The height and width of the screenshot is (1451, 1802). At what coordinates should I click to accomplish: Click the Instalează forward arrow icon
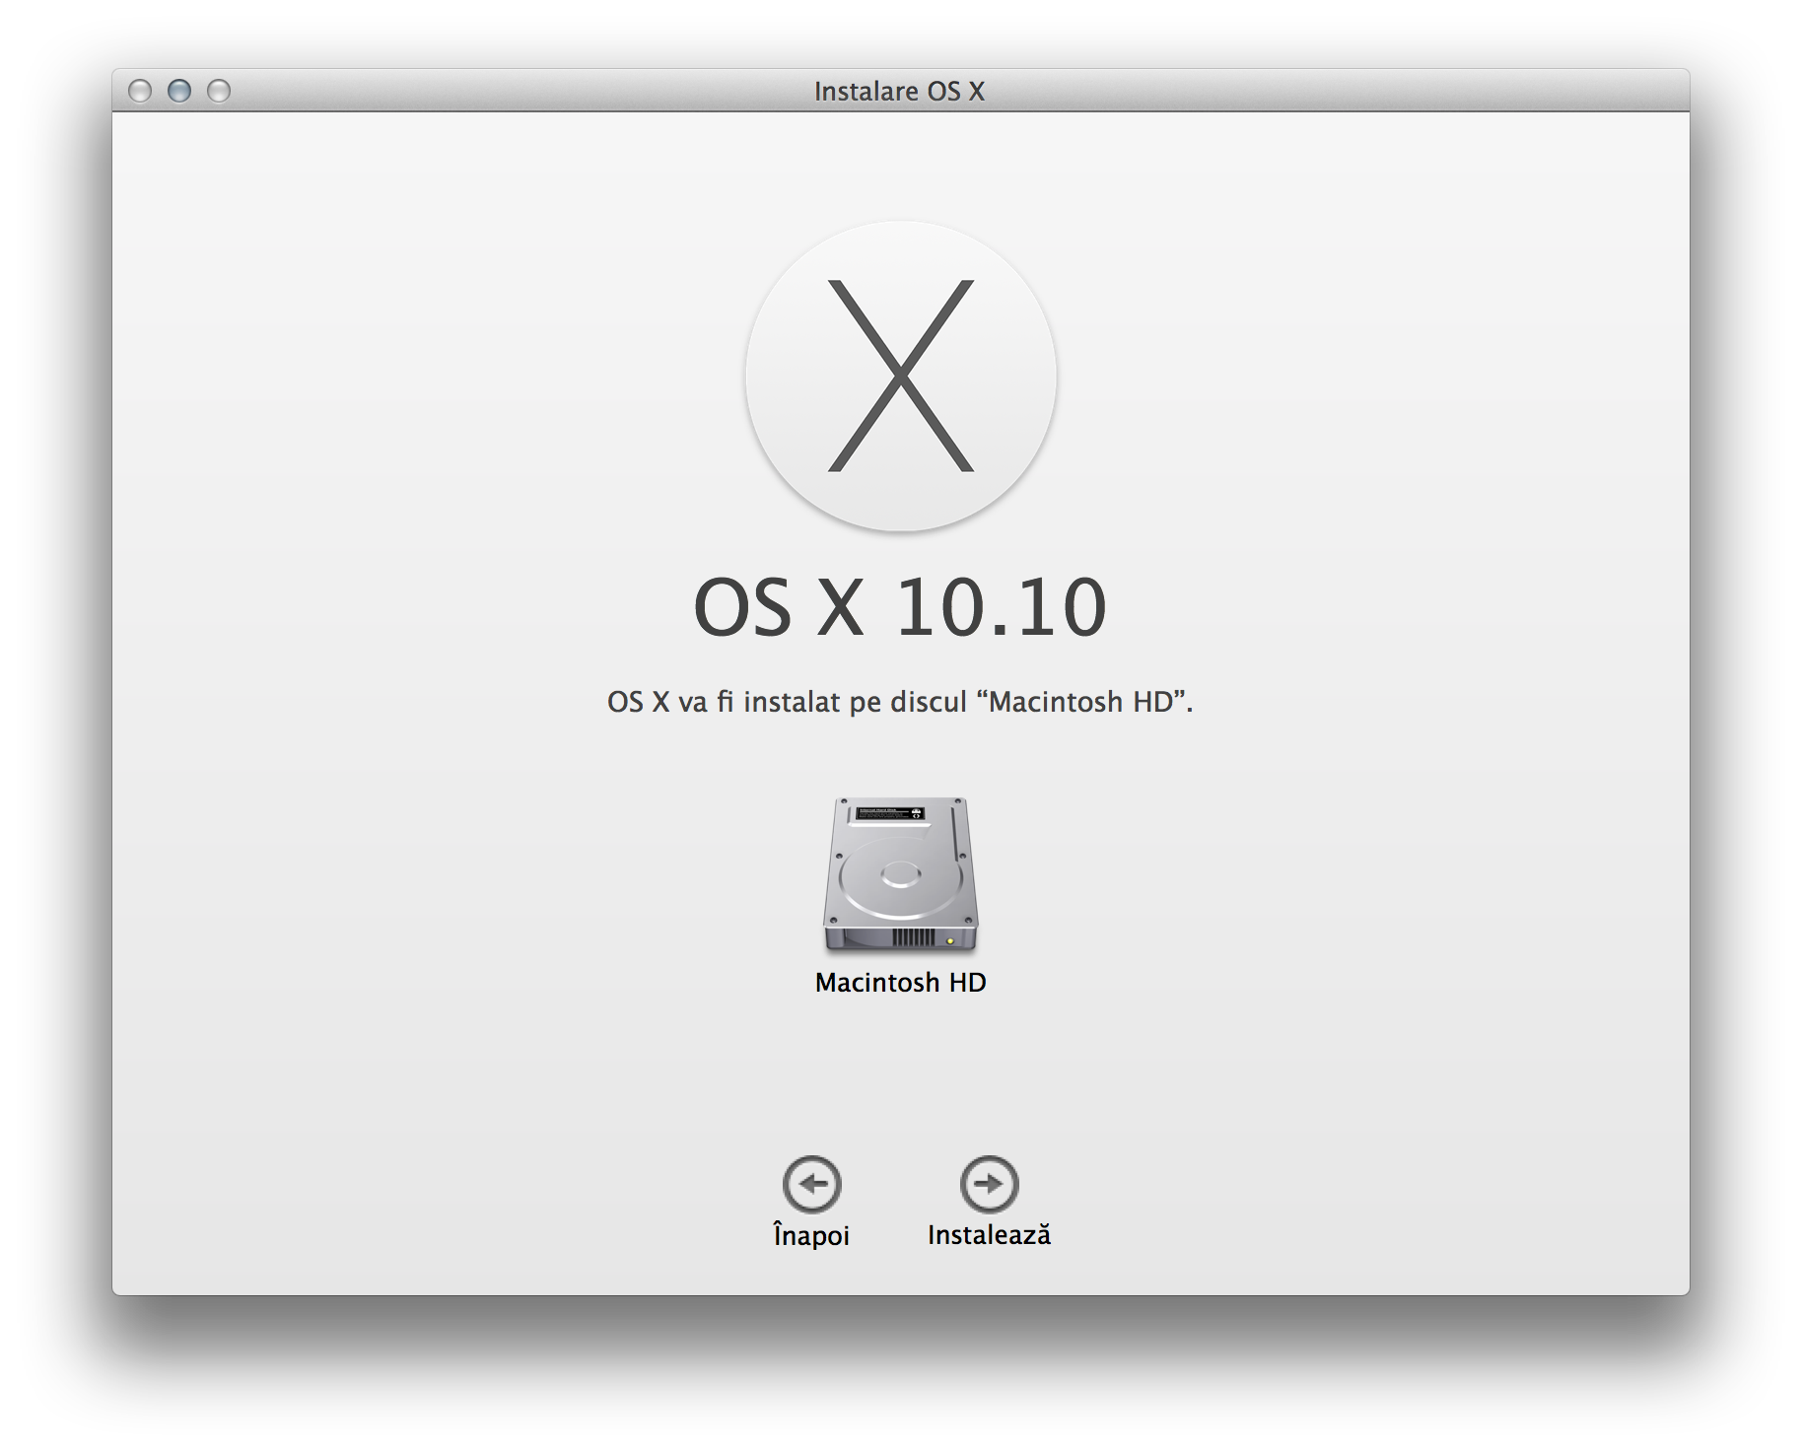click(989, 1184)
